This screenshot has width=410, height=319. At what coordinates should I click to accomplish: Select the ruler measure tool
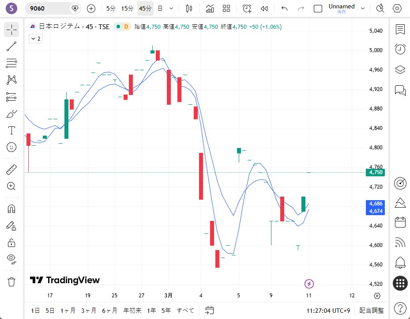(11, 170)
